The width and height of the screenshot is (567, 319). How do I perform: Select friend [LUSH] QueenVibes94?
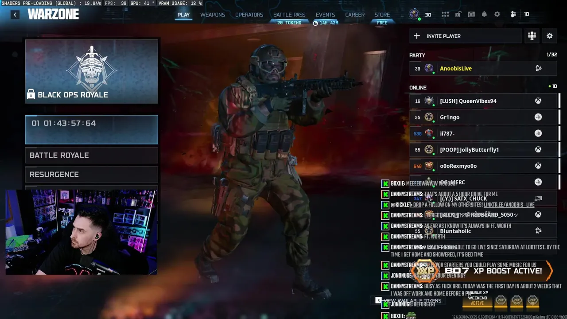coord(483,101)
